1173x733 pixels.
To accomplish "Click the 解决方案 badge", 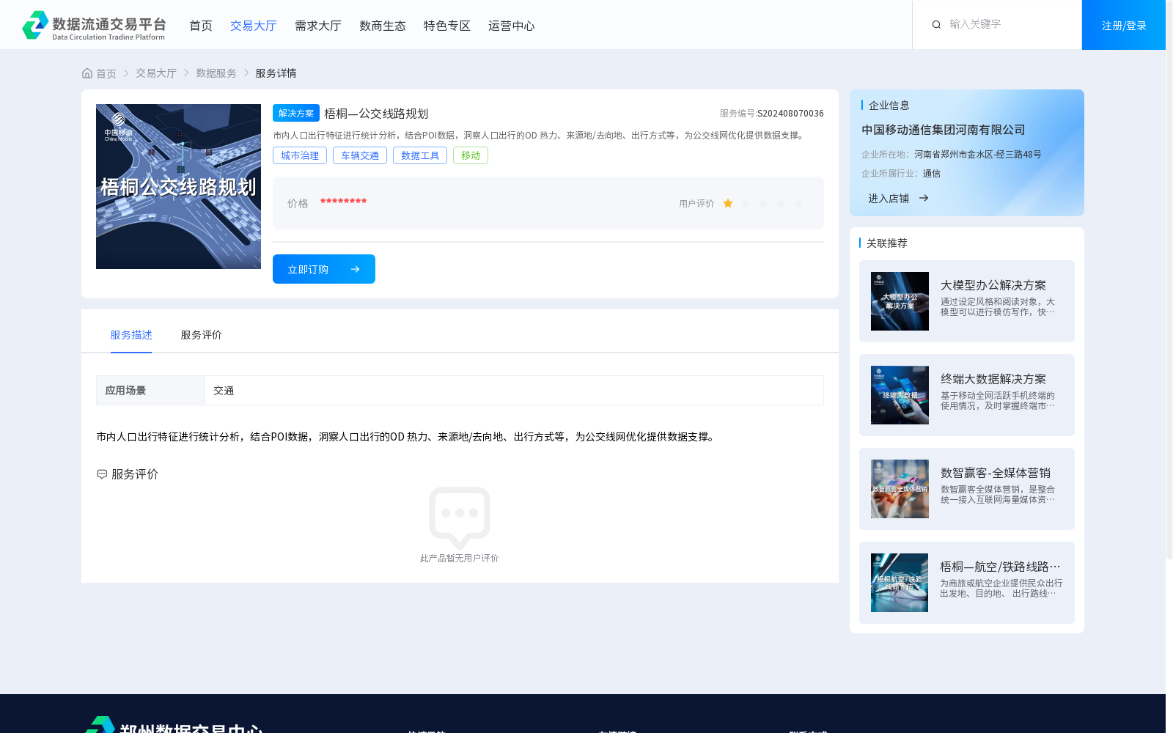I will [296, 113].
